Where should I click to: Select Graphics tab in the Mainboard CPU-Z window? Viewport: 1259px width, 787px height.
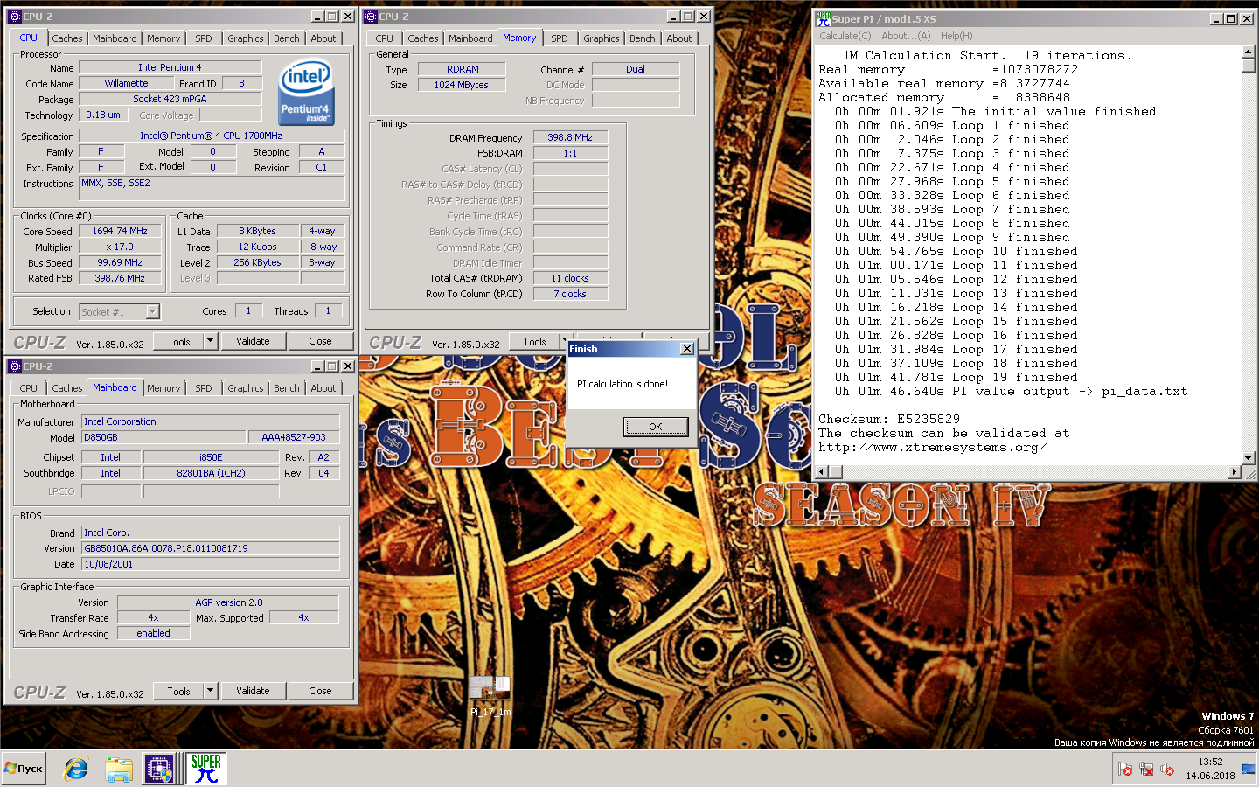point(246,388)
